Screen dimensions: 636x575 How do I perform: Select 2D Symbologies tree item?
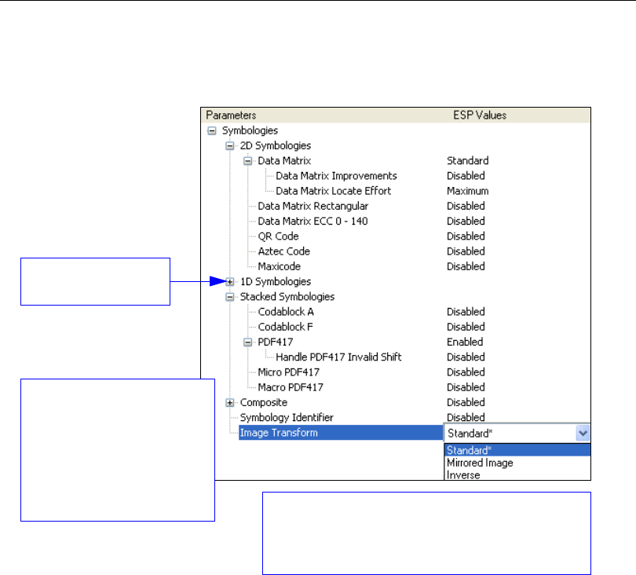pos(276,145)
